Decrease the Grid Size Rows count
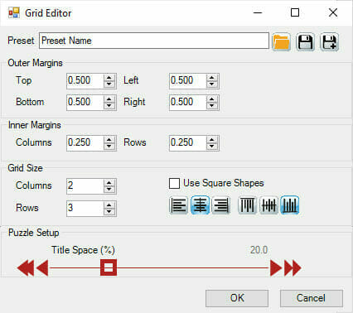This screenshot has height=313, width=353. [109, 212]
